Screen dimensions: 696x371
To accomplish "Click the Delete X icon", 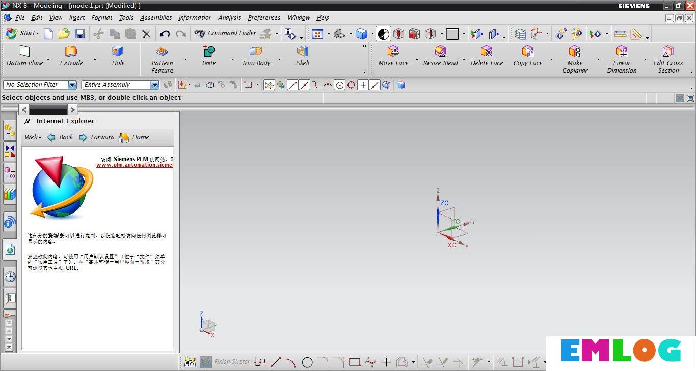I will 146,34.
